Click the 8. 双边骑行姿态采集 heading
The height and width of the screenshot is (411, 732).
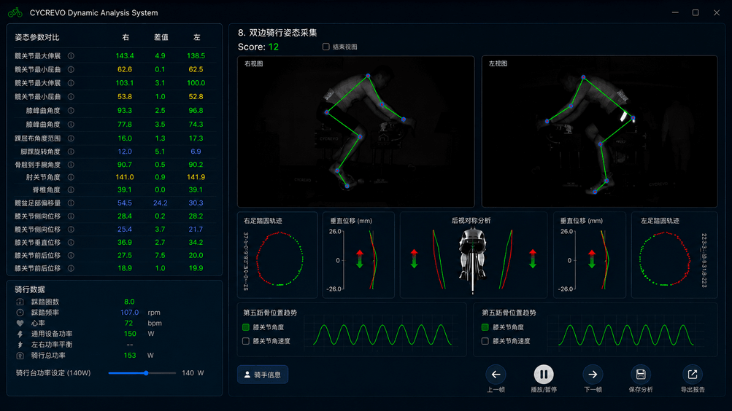tap(277, 33)
